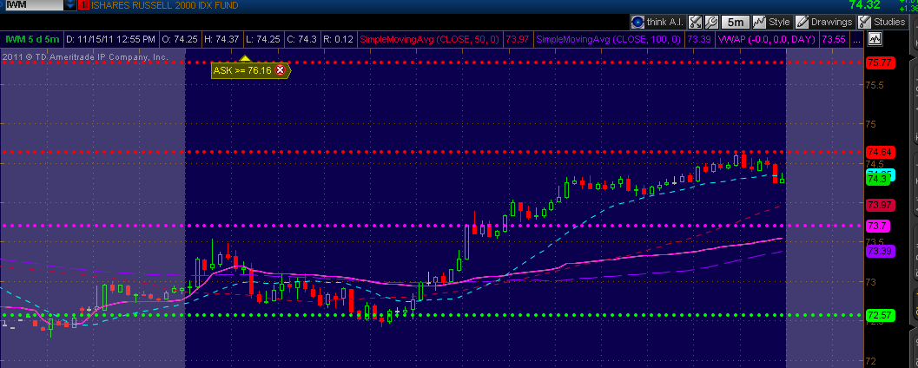Click the studies-with-arrow icon beside think A.I.
The image size is (918, 368).
pos(695,23)
